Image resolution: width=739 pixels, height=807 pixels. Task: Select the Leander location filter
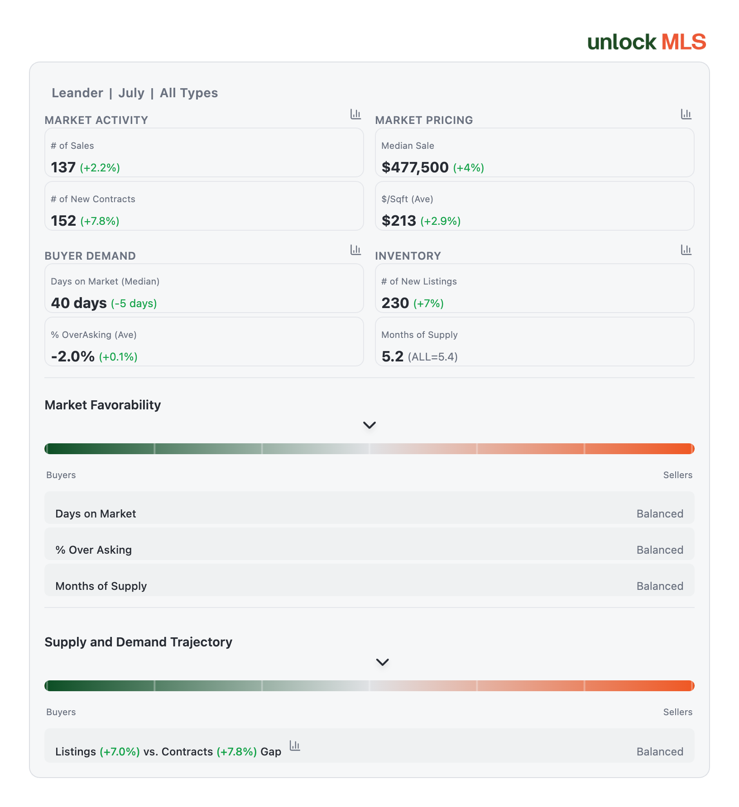[x=77, y=93]
